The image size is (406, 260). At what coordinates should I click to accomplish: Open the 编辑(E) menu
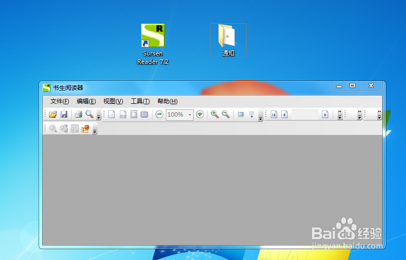click(86, 101)
